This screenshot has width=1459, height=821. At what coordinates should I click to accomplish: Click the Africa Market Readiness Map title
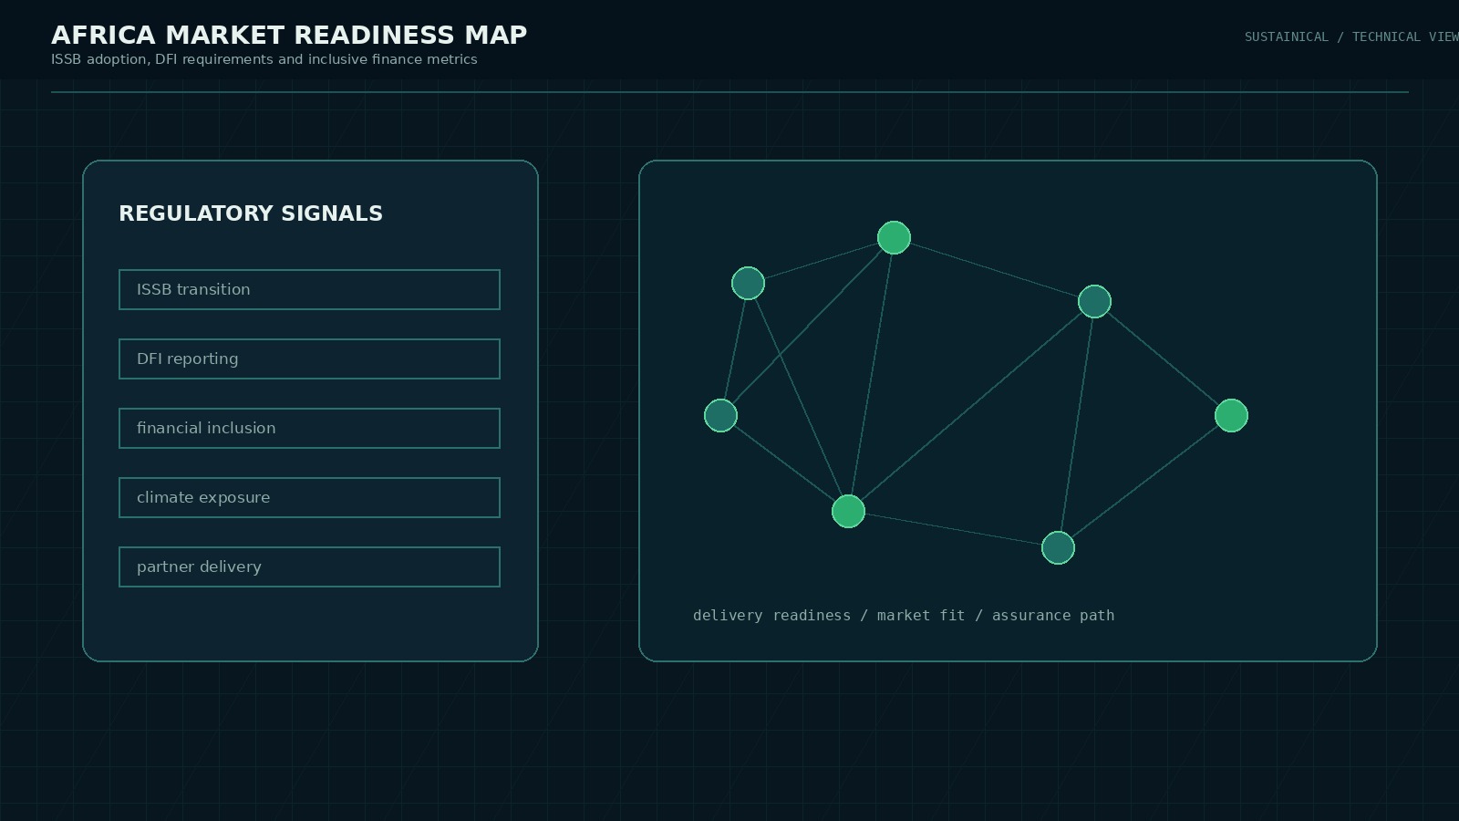pos(289,35)
